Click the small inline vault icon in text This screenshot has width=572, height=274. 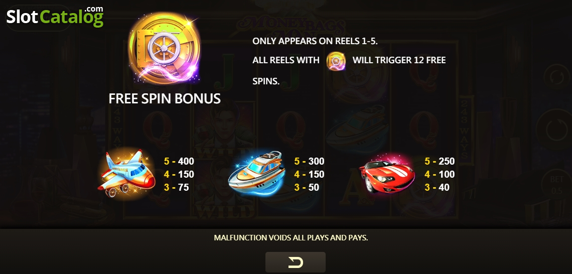click(336, 61)
